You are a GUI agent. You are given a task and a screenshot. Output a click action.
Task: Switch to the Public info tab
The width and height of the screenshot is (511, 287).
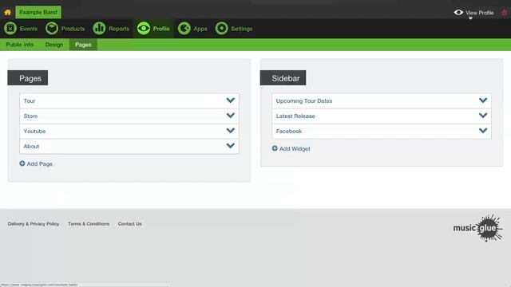click(19, 45)
